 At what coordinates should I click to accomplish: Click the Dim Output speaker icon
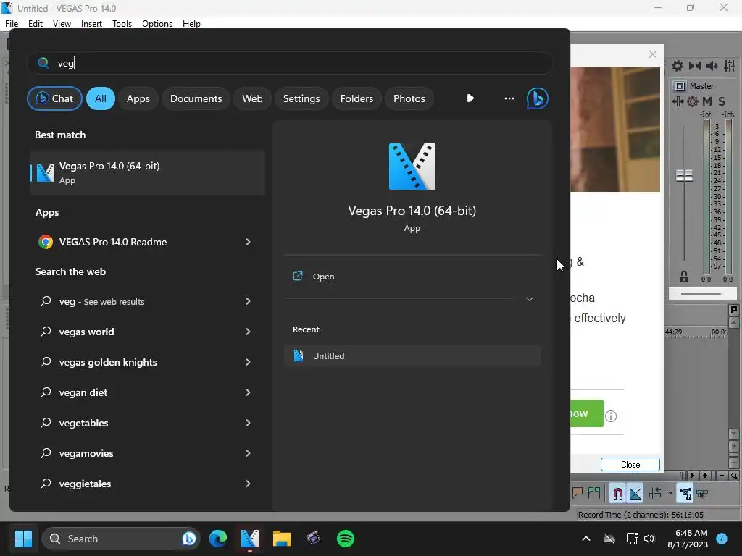click(712, 66)
